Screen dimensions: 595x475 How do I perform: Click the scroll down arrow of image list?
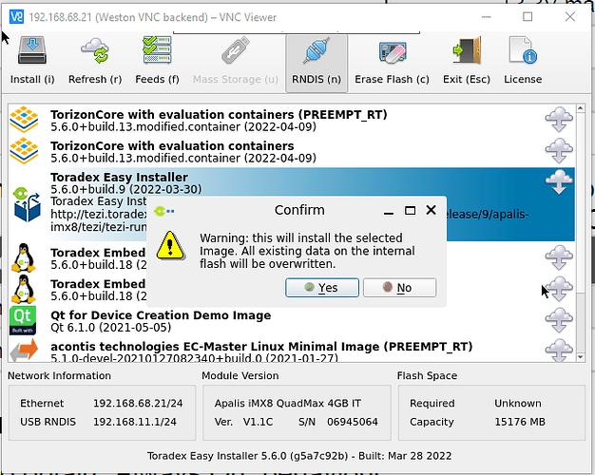point(580,357)
